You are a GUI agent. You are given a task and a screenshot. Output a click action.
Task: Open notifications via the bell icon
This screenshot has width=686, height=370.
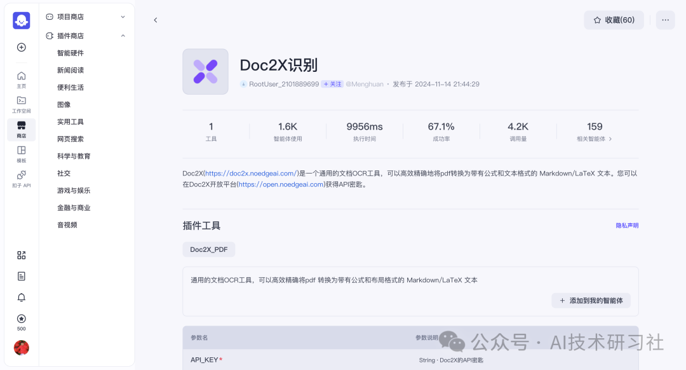[21, 296]
